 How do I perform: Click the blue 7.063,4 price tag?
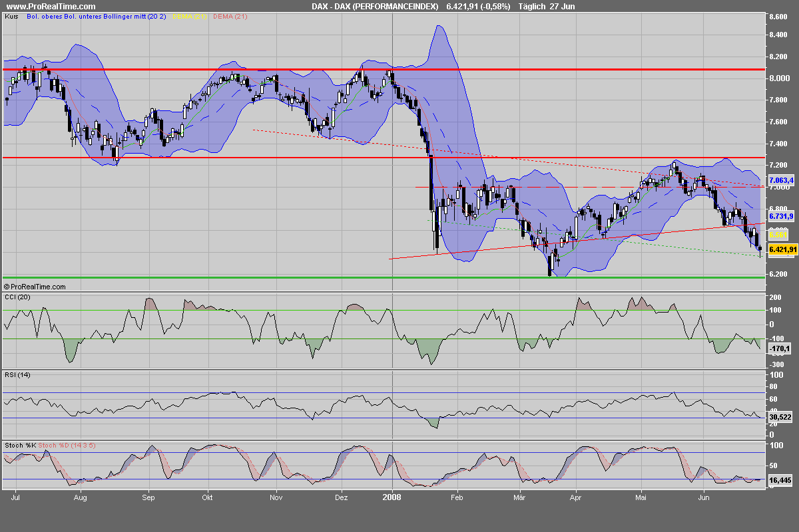[x=780, y=180]
